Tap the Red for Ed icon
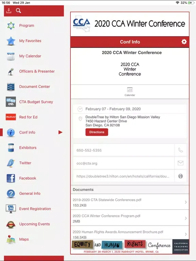The width and height of the screenshot is (196, 261). pos(11,117)
